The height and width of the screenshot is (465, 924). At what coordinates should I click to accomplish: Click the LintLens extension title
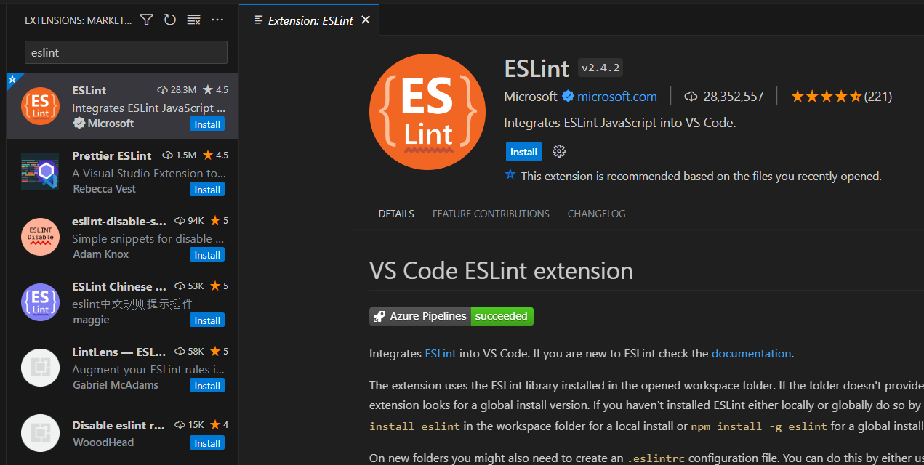click(118, 352)
